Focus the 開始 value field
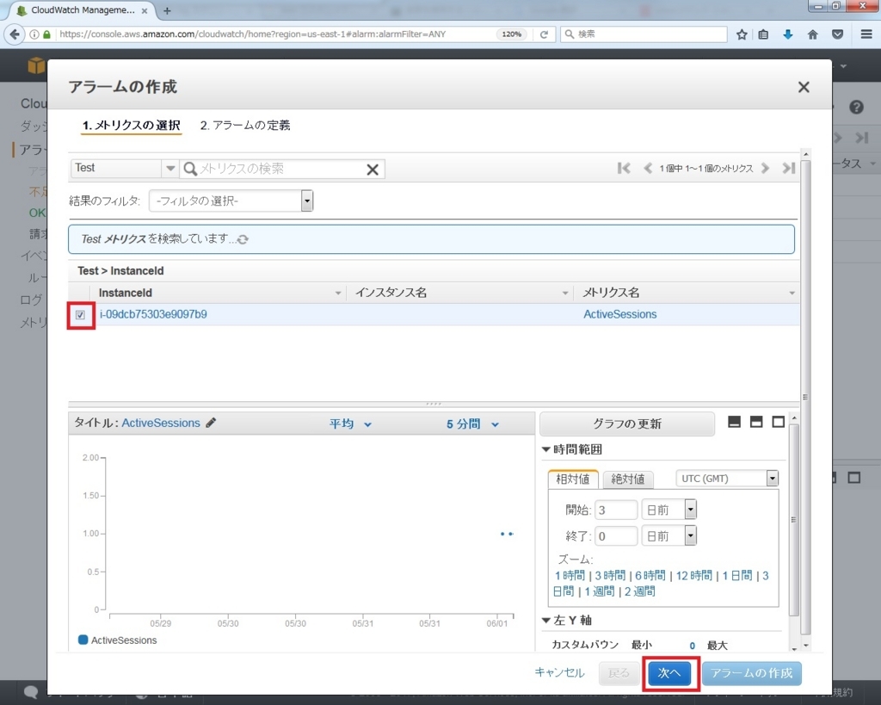 point(616,510)
